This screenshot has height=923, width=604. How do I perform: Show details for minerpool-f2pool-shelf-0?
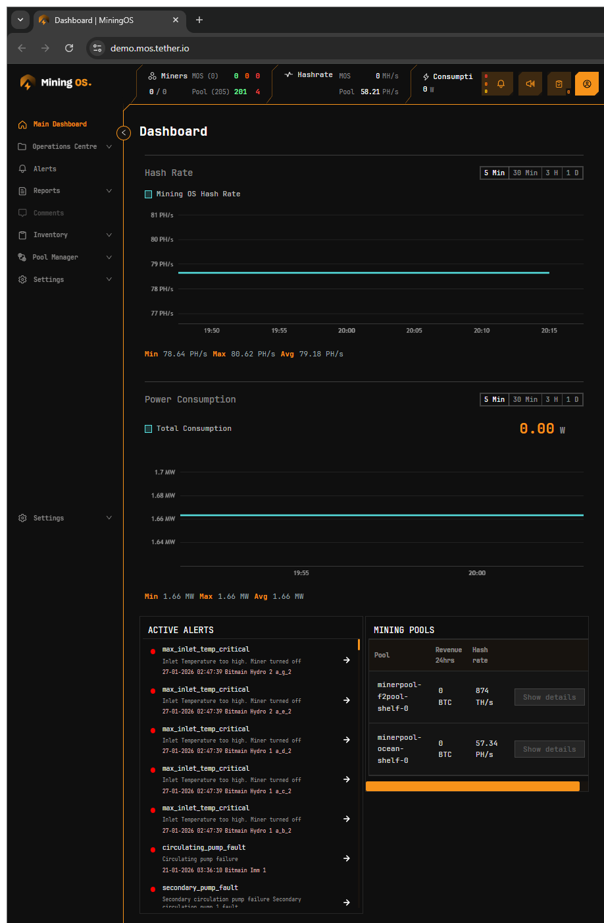point(549,697)
